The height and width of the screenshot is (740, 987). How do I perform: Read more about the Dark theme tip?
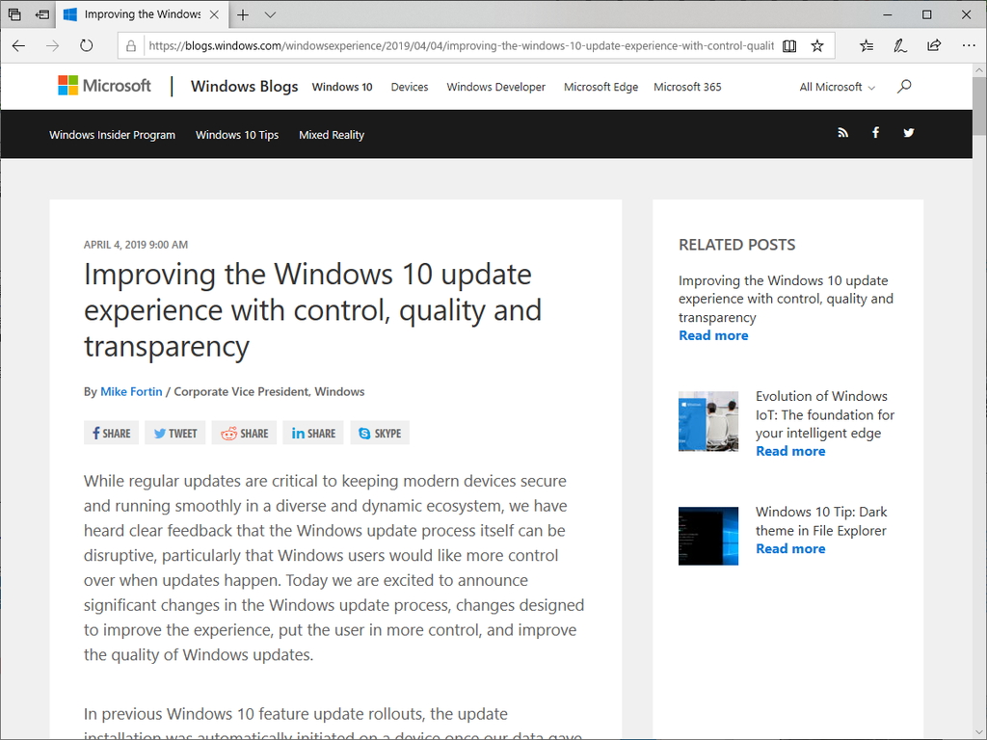click(790, 548)
